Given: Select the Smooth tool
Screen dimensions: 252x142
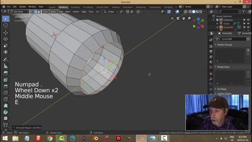Looking at the screenshot, I should pos(6,118).
